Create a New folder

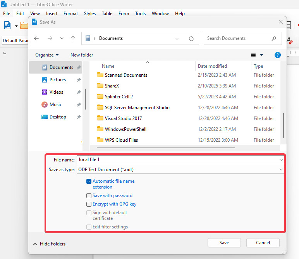[82, 55]
